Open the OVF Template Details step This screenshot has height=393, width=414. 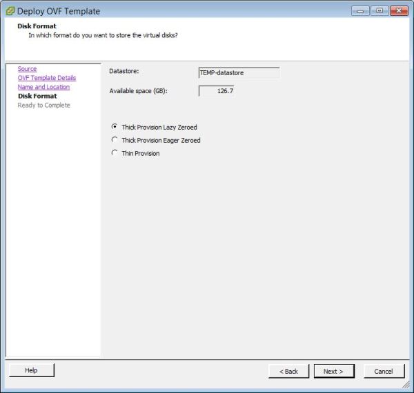coord(46,78)
